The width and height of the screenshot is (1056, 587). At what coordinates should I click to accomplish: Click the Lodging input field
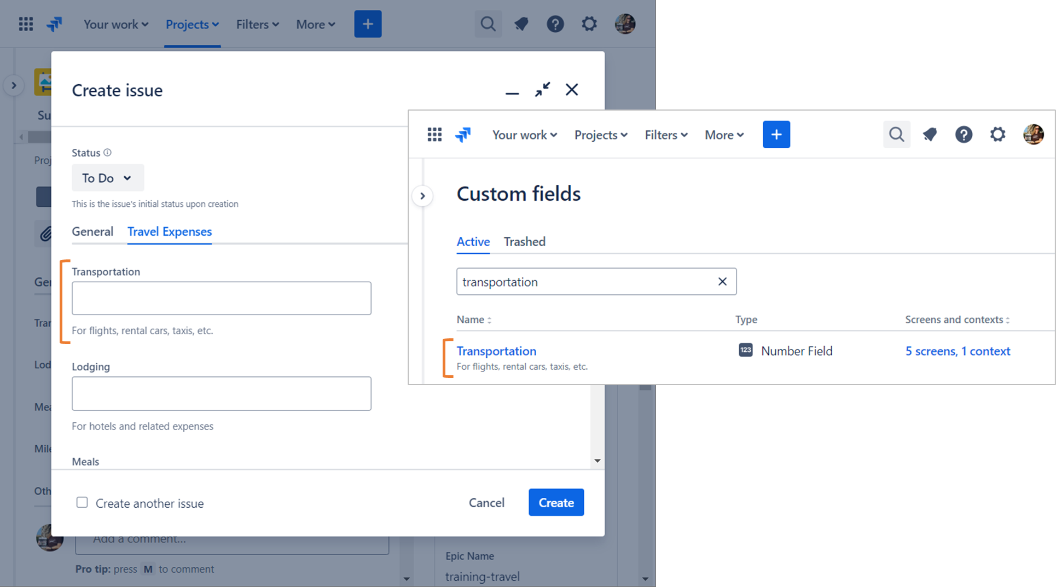pyautogui.click(x=222, y=393)
